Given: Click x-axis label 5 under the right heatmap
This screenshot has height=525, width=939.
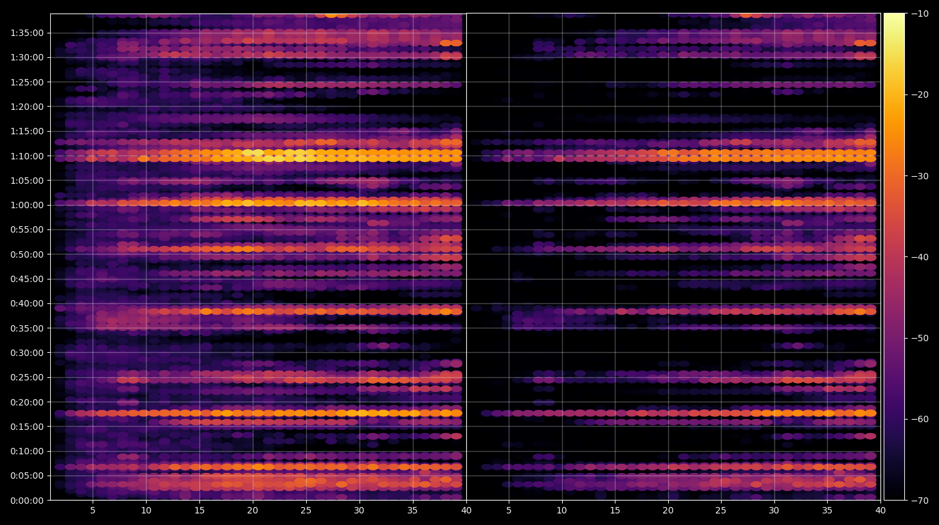Looking at the screenshot, I should (x=509, y=511).
